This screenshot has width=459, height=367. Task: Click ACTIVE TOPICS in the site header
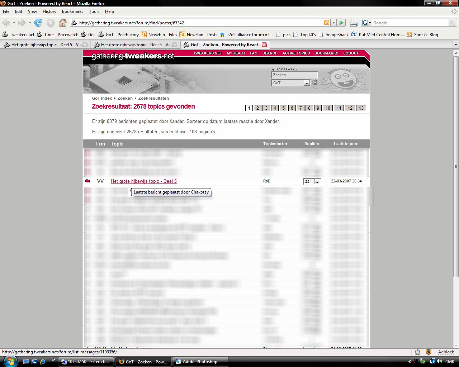[x=296, y=53]
